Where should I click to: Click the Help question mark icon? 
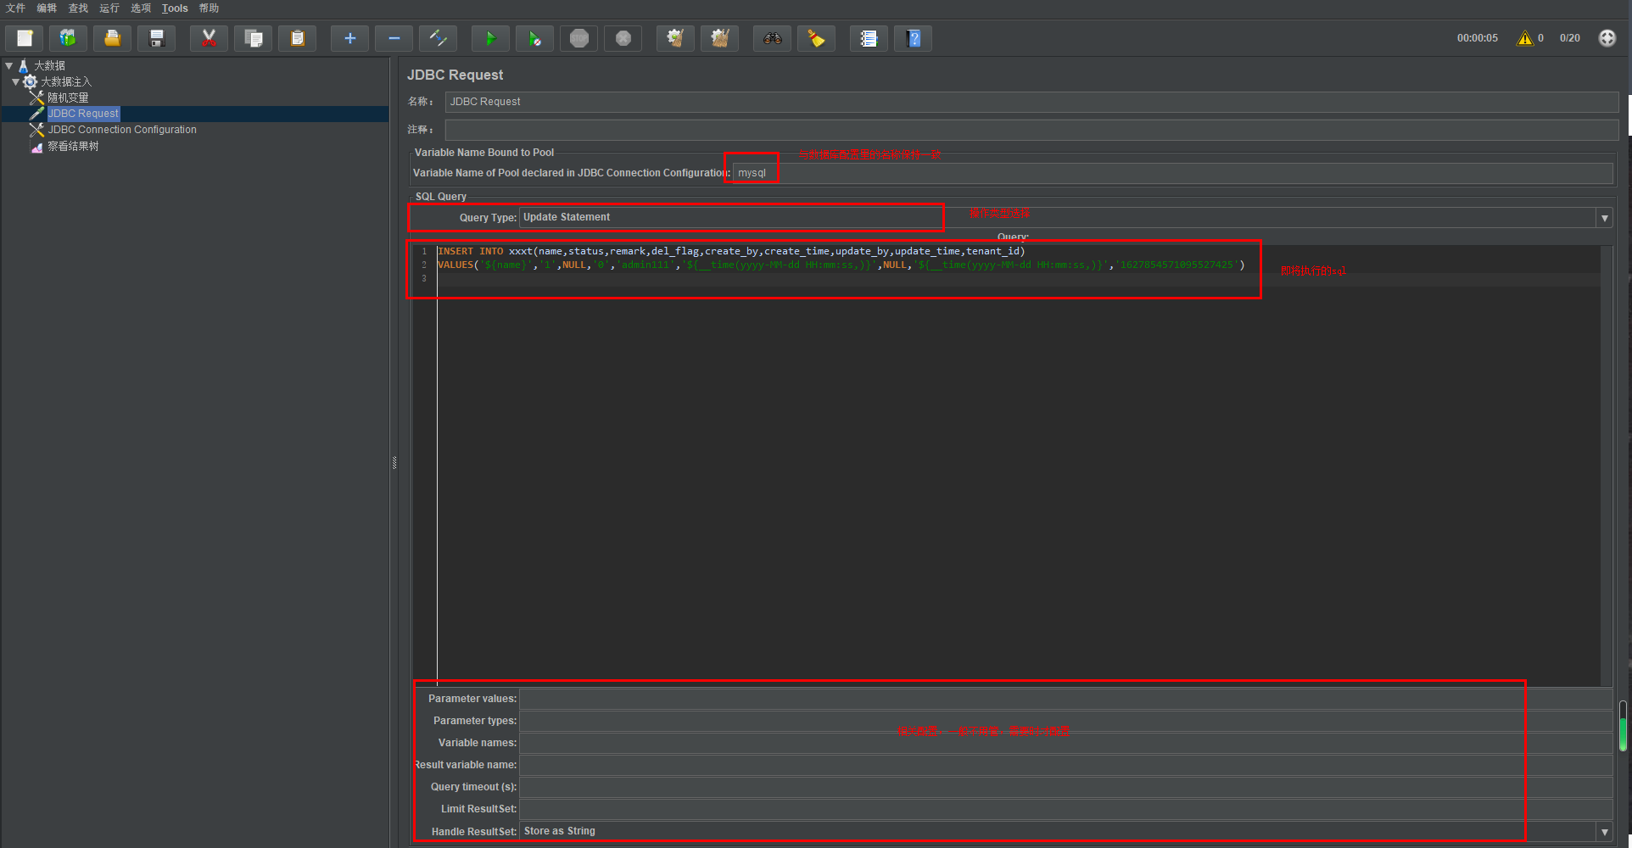pyautogui.click(x=913, y=38)
